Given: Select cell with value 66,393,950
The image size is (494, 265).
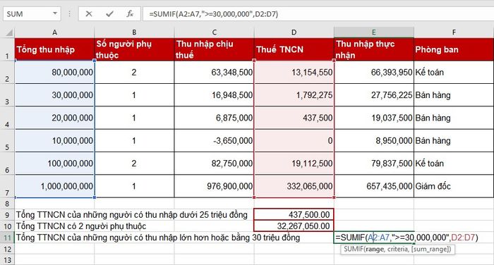Looking at the screenshot, I should 374,72.
